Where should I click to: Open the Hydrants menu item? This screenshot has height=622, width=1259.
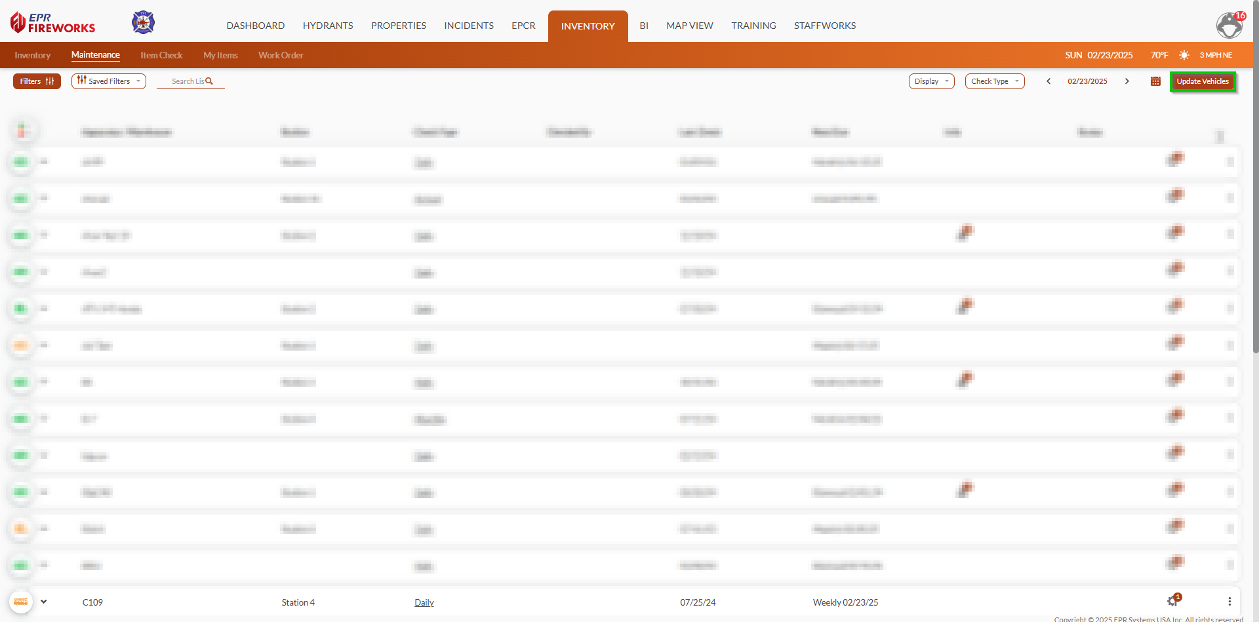pyautogui.click(x=328, y=26)
